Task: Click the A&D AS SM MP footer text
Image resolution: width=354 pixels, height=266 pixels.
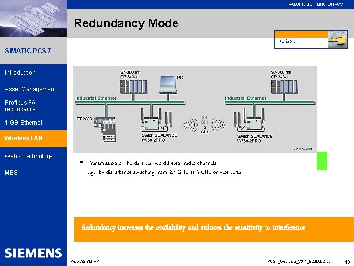Action: click(85, 261)
